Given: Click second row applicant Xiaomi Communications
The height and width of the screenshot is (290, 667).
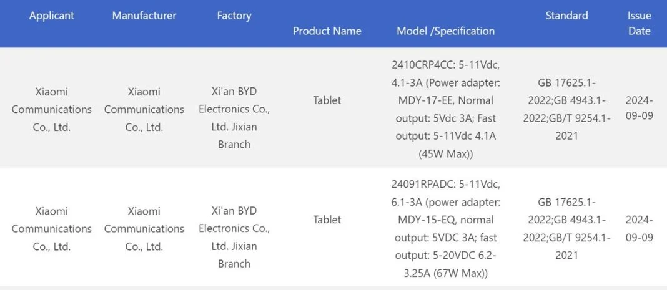Looking at the screenshot, I should [51, 229].
